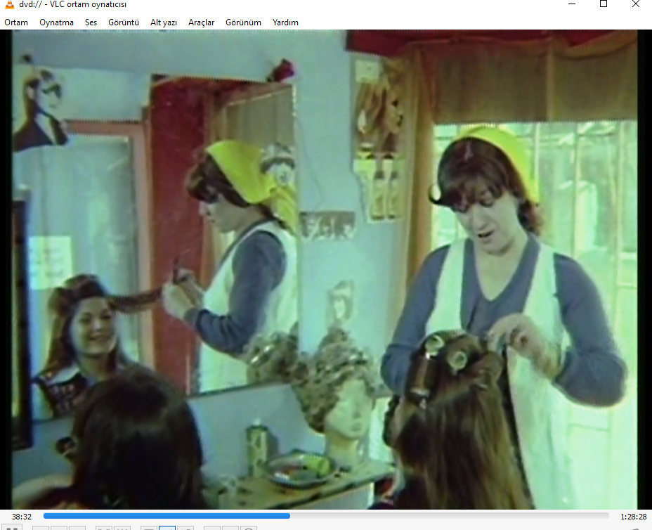652x530 pixels.
Task: Click the elapsed time 38:32 label
Action: coord(22,517)
